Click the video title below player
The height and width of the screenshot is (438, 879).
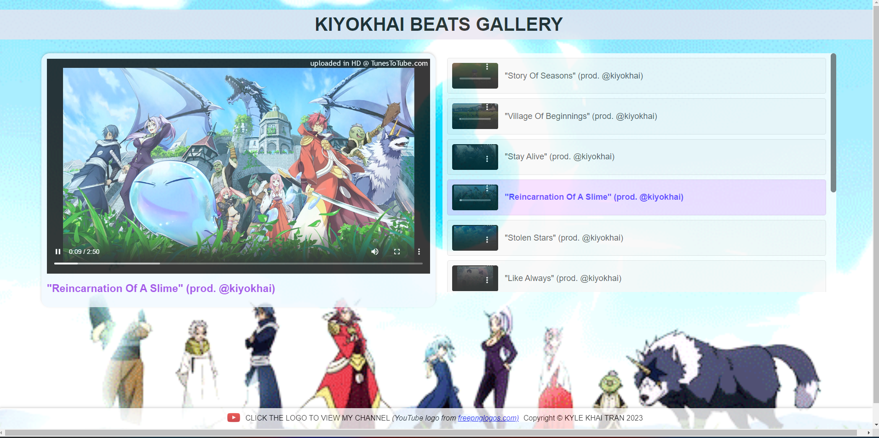pos(161,288)
